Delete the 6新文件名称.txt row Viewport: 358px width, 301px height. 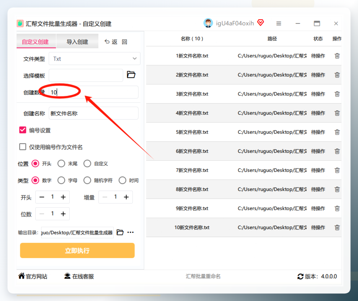coord(337,151)
